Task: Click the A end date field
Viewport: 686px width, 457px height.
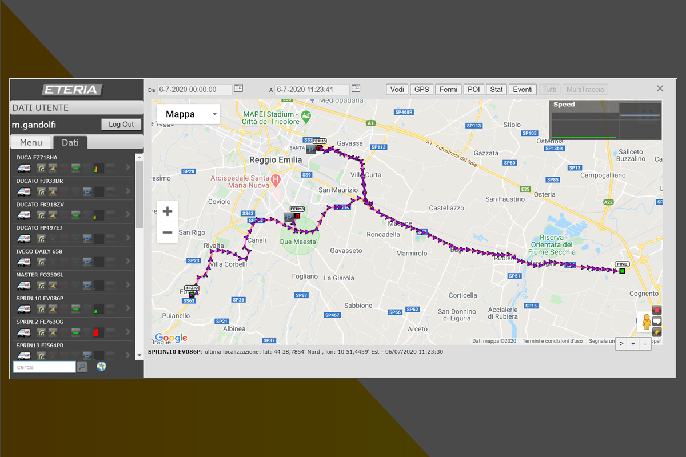Action: [x=312, y=90]
